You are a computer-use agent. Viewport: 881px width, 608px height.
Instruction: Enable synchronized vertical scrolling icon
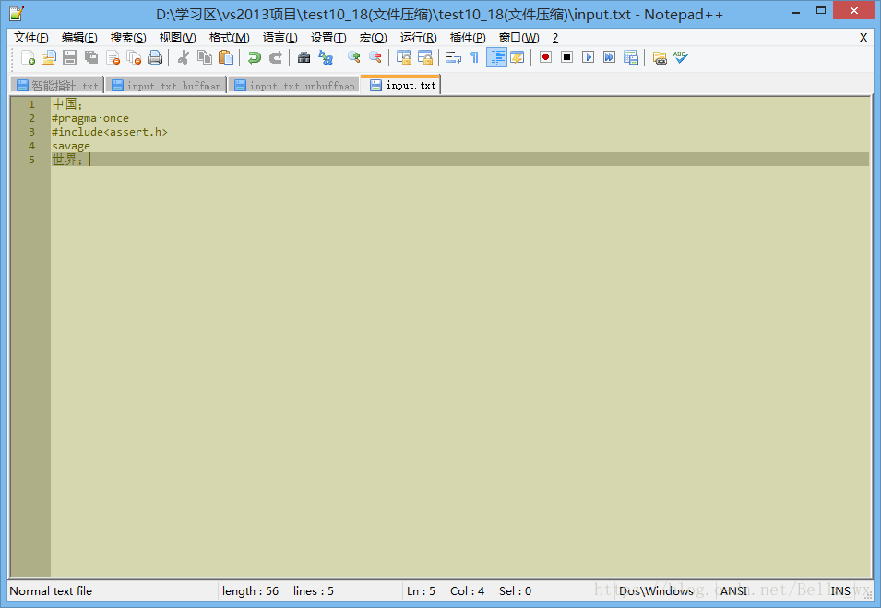pyautogui.click(x=403, y=57)
